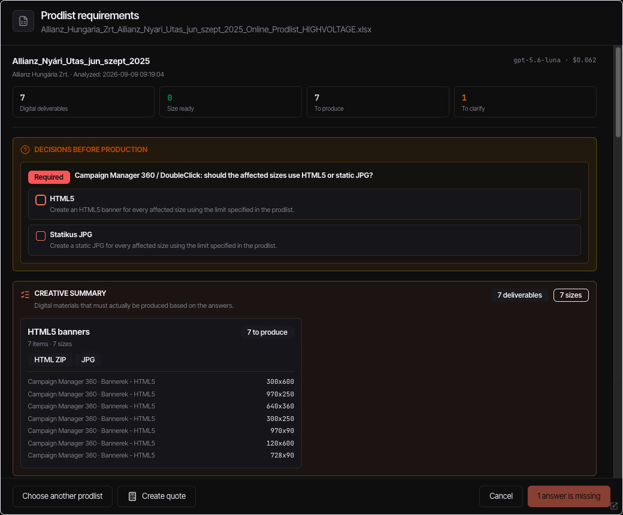Image resolution: width=623 pixels, height=515 pixels.
Task: Click the 970x90 banner row
Action: [161, 431]
